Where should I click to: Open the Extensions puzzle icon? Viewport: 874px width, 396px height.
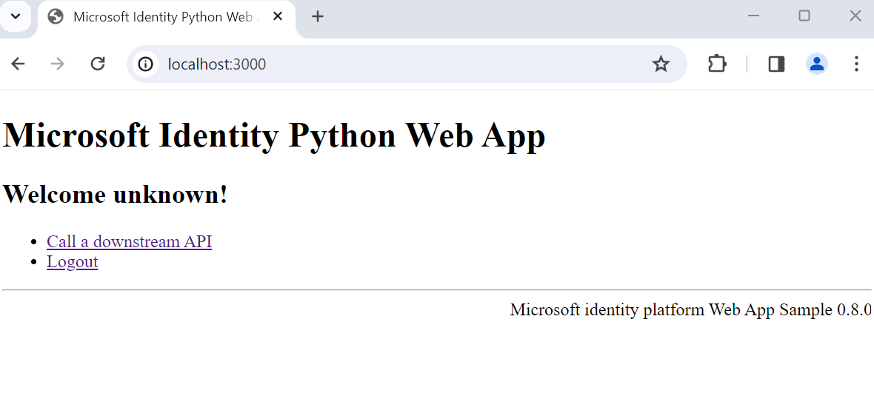point(717,64)
